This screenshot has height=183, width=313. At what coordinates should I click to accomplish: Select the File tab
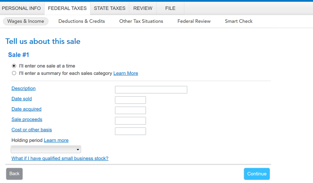click(170, 8)
